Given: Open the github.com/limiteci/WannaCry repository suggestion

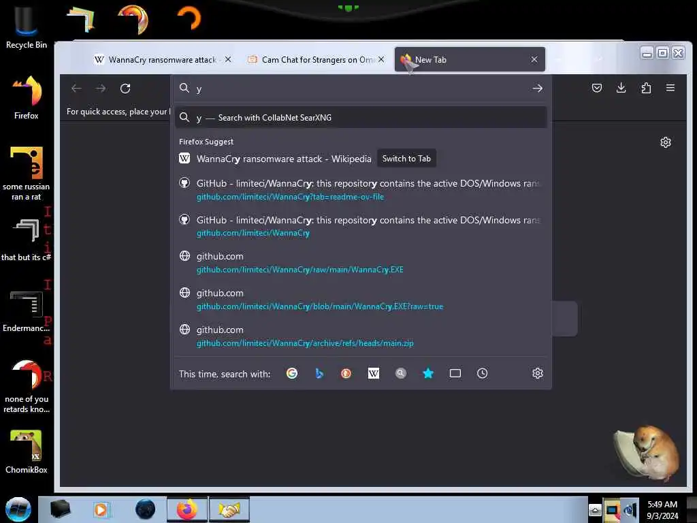Looking at the screenshot, I should (361, 226).
